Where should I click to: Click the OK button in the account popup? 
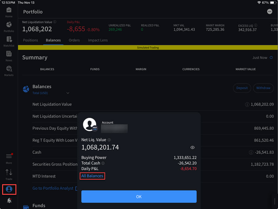(139, 197)
